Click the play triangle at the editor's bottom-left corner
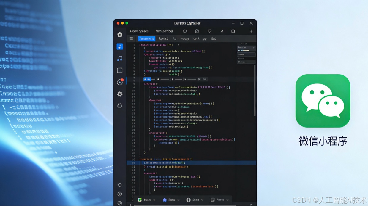This screenshot has width=368, height=206. 131,205
